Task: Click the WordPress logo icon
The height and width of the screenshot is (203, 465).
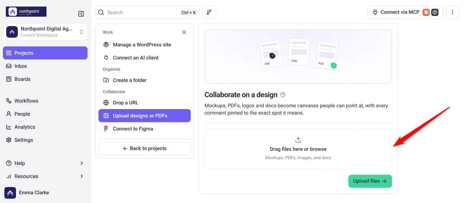Action: pos(106,45)
